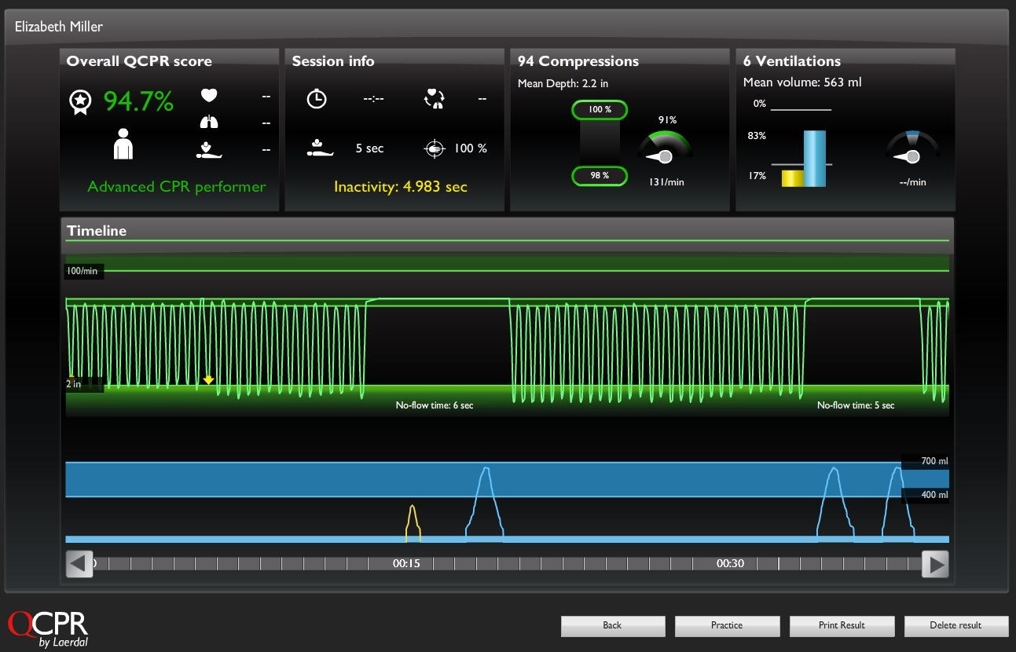Open Practice mode

(727, 625)
